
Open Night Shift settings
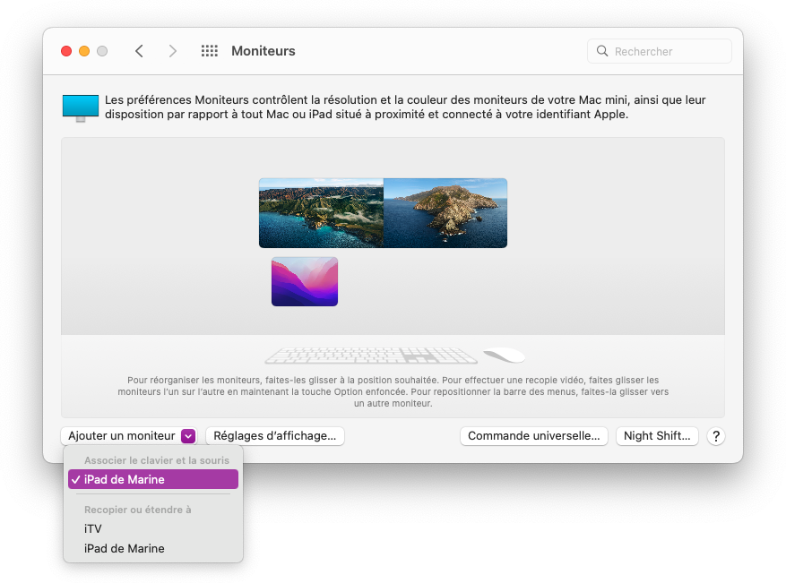point(659,436)
